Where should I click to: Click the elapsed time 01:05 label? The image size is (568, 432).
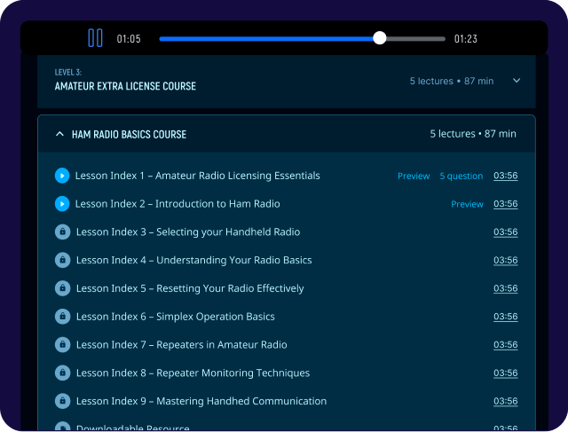point(129,39)
